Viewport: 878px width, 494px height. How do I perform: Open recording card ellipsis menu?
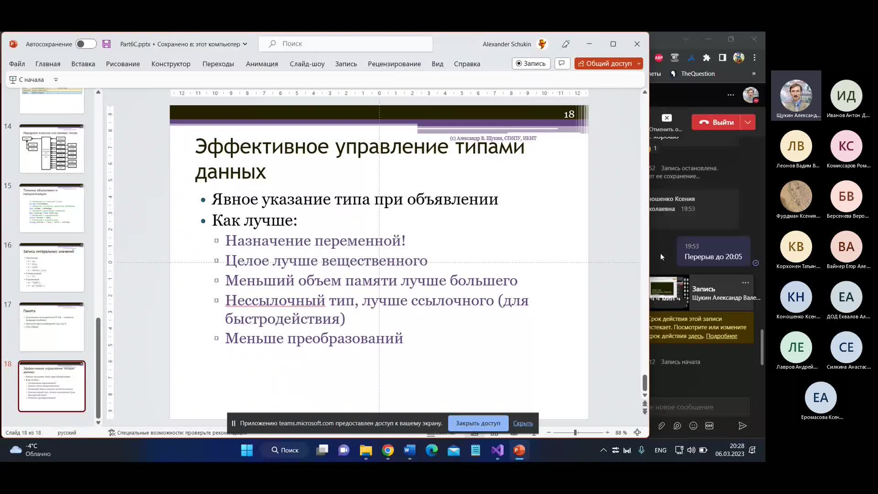(x=745, y=283)
